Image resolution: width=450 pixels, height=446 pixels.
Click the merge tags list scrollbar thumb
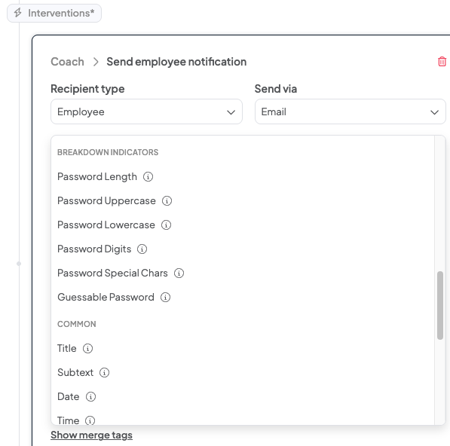point(440,305)
